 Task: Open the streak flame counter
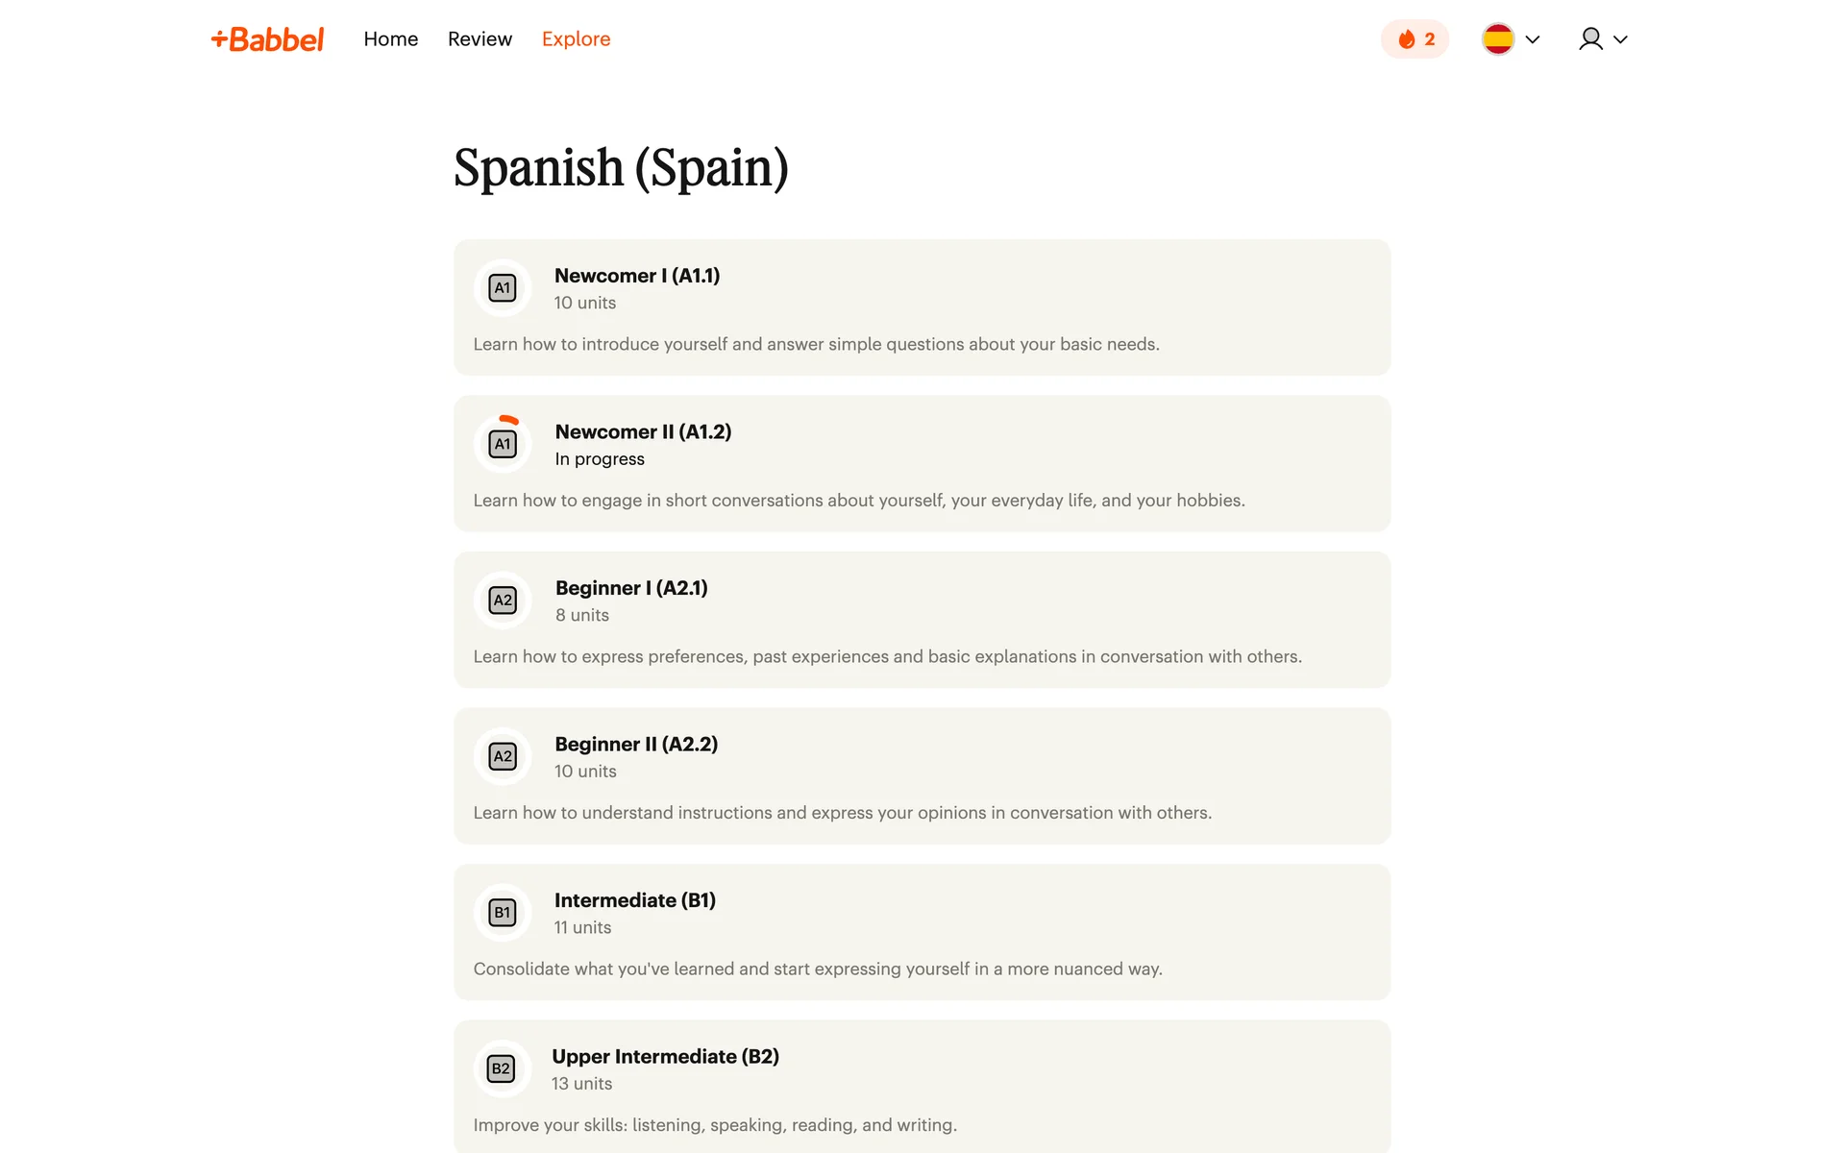coord(1414,39)
